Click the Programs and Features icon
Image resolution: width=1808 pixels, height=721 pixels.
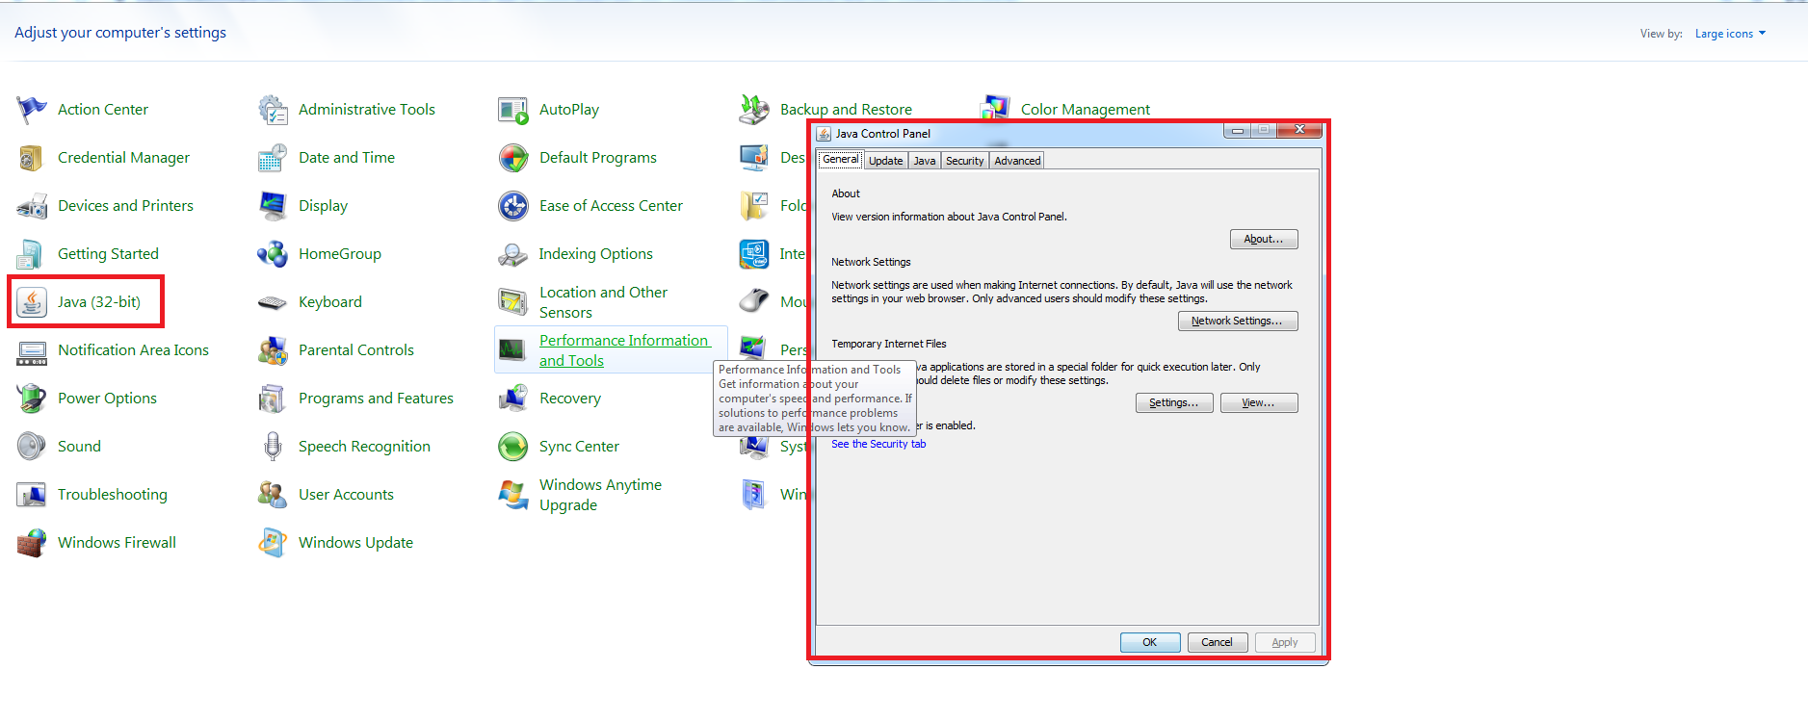point(273,399)
